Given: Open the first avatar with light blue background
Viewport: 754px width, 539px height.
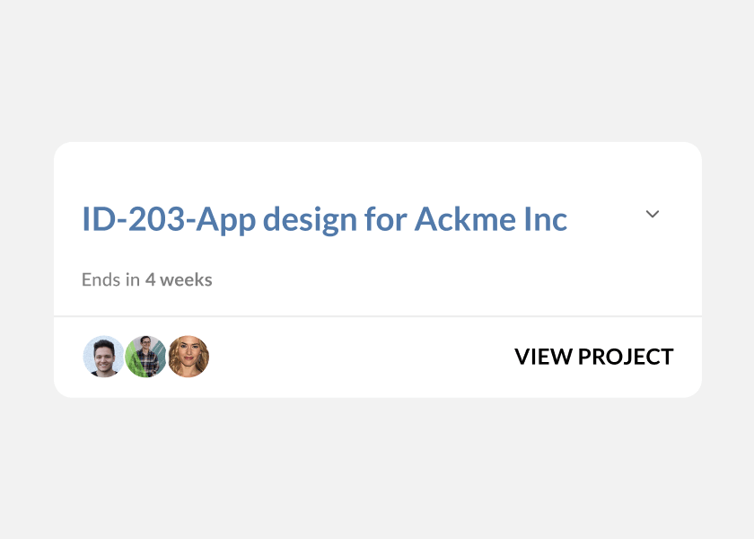Looking at the screenshot, I should click(103, 357).
